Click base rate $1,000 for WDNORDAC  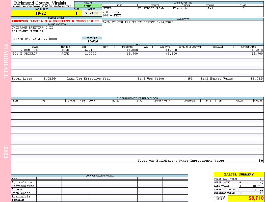tap(132, 50)
